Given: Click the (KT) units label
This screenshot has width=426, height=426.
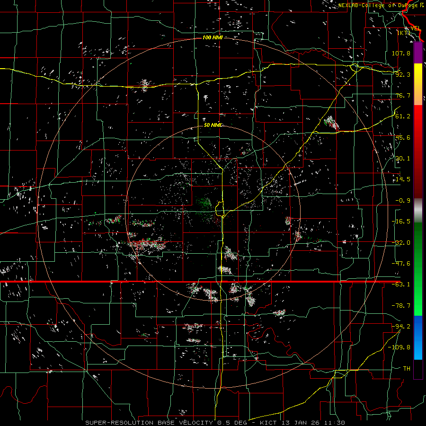Looking at the screenshot, I should [x=404, y=33].
